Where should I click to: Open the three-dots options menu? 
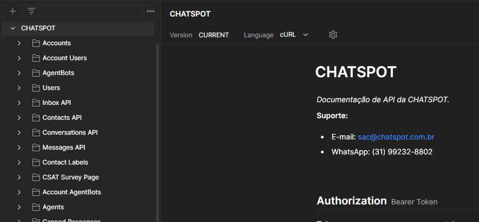(150, 11)
